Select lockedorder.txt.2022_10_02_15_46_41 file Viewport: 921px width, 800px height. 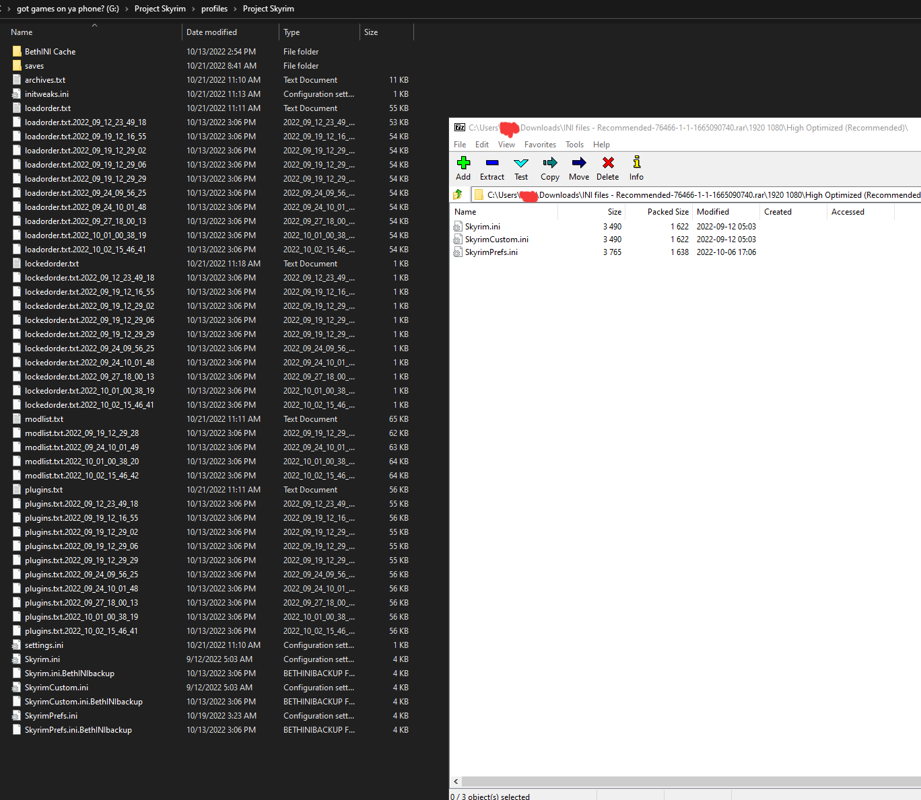coord(90,404)
